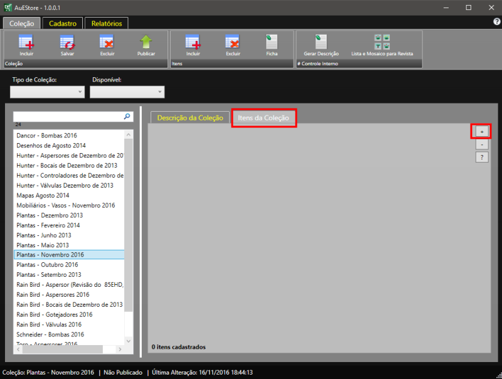This screenshot has height=379, width=502.
Task: Click the collection search input field
Action: tap(68, 117)
